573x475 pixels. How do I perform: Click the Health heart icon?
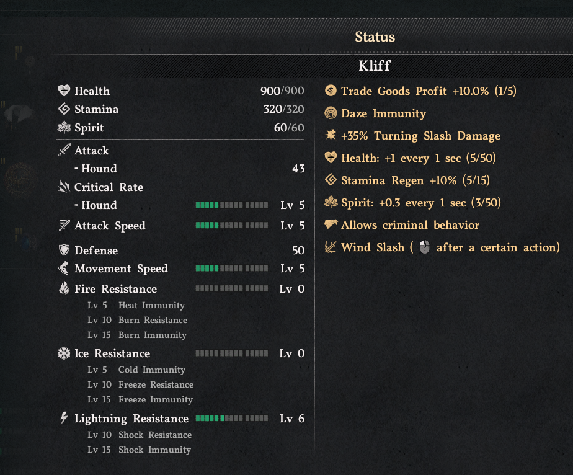tap(64, 91)
